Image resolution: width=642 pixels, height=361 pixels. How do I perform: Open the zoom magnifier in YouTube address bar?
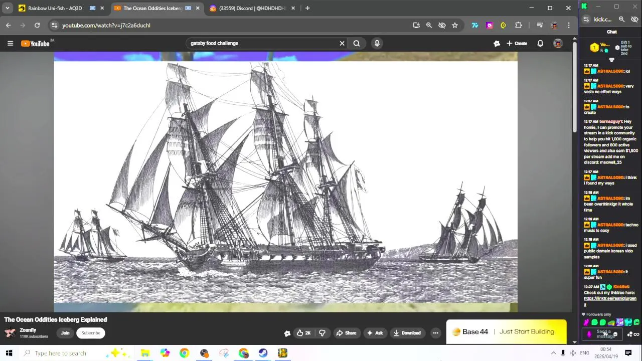pos(429,25)
